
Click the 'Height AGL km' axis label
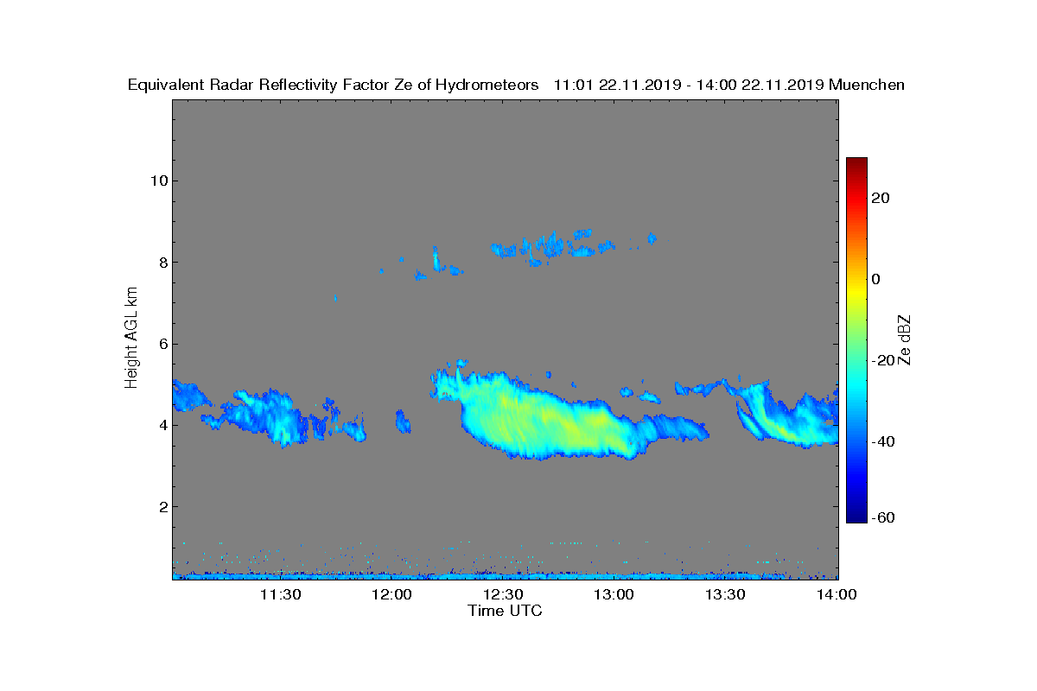[131, 339]
